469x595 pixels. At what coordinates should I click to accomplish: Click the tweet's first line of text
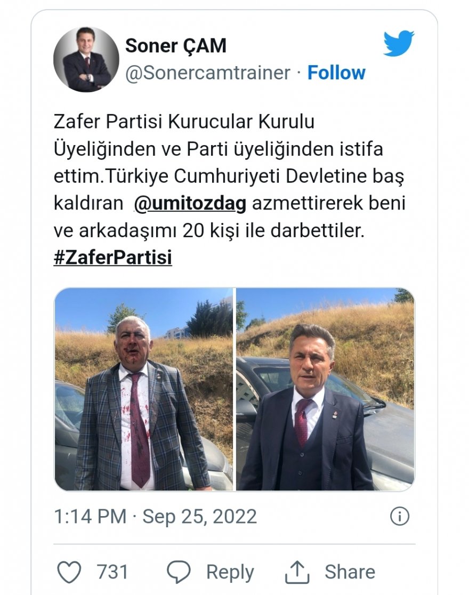(x=184, y=122)
